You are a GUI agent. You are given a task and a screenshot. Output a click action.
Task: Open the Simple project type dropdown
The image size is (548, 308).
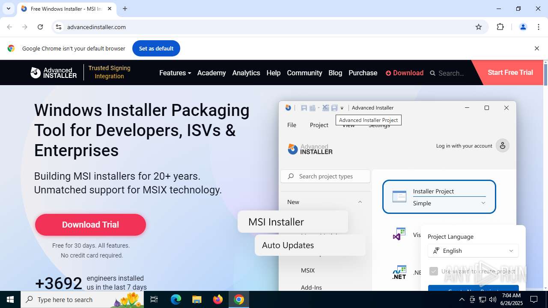449,203
